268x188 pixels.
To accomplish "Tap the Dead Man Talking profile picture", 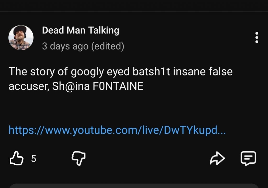I will point(21,38).
